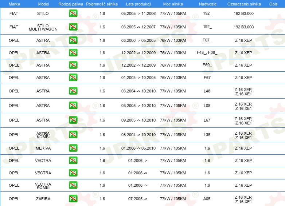
Task: Click power 77kW / 105KM in the MERIVA row
Action: tap(173, 148)
